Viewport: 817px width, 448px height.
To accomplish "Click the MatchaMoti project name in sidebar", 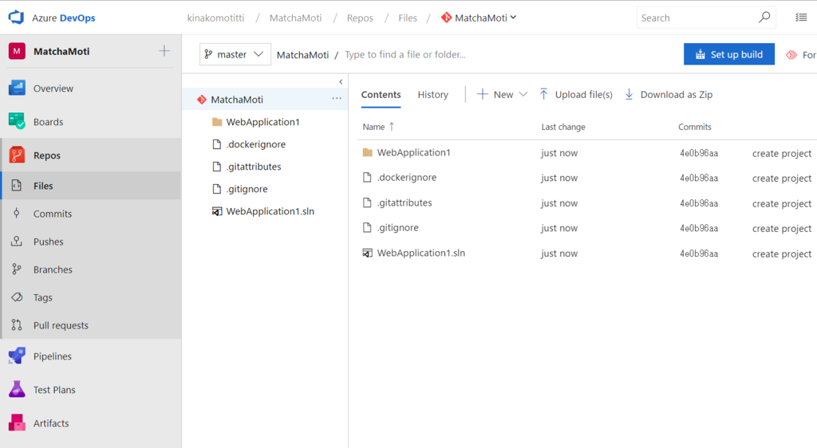I will [61, 51].
